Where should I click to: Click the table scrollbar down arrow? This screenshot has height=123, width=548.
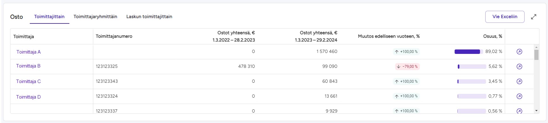(536, 111)
